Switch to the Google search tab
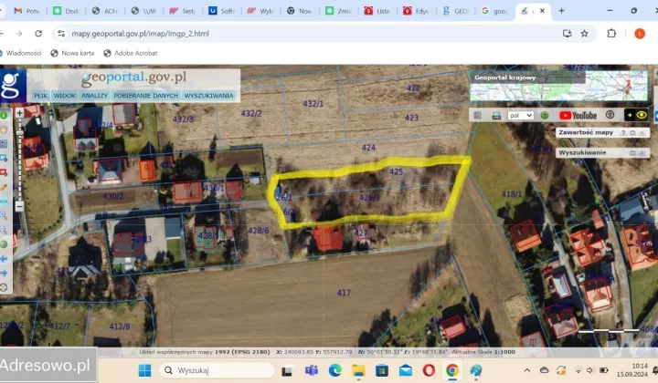Image resolution: width=658 pixels, height=383 pixels. click(x=494, y=11)
